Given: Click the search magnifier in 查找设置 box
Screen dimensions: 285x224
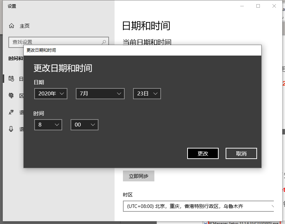Looking at the screenshot, I should pos(103,42).
